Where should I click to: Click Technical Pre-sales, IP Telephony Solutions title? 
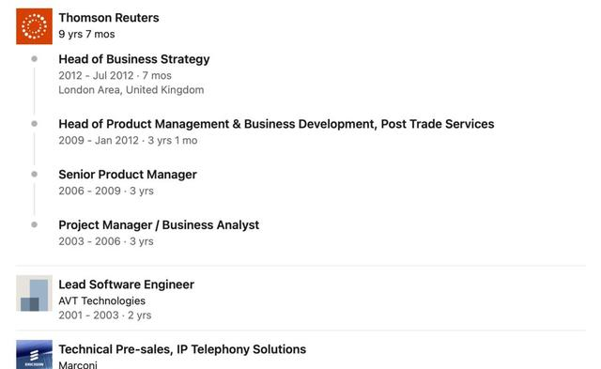[182, 349]
